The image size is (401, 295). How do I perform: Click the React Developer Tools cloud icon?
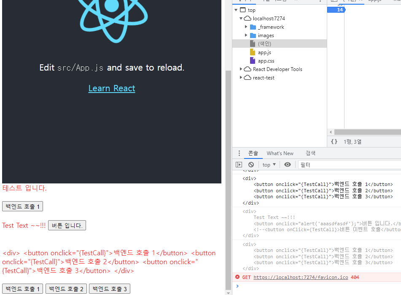tap(247, 69)
